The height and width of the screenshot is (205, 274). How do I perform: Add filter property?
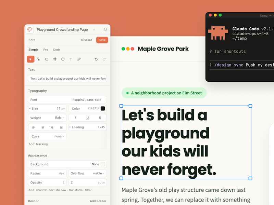88,190
